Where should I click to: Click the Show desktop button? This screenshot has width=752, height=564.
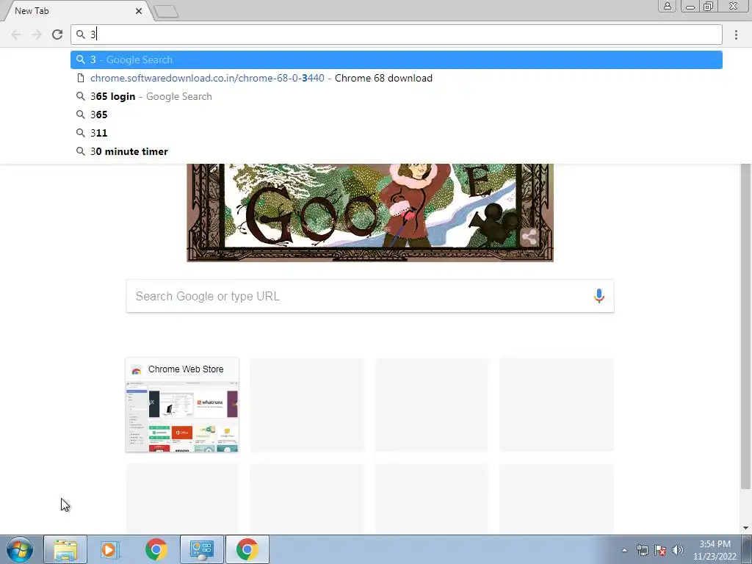coord(747,549)
